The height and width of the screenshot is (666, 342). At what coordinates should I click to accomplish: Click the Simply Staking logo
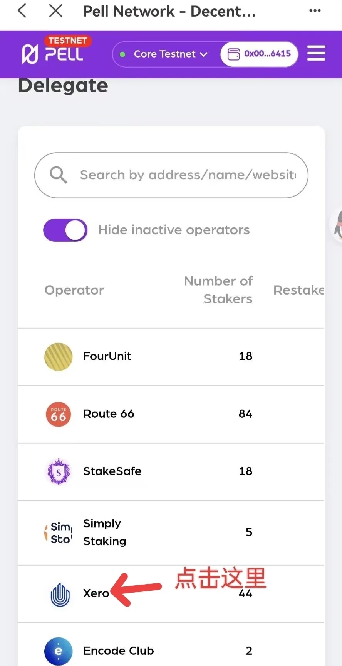click(x=59, y=533)
